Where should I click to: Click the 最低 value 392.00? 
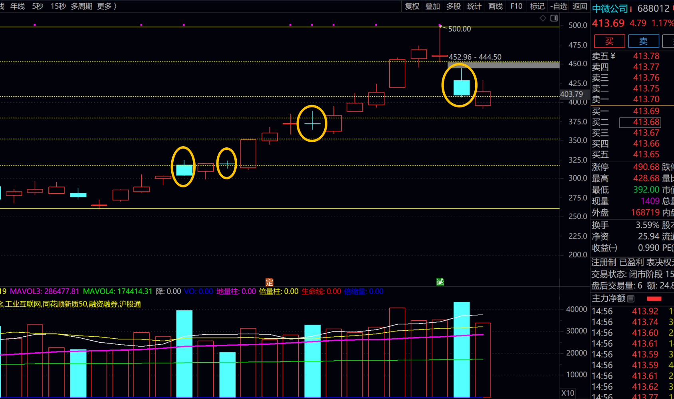tap(646, 190)
